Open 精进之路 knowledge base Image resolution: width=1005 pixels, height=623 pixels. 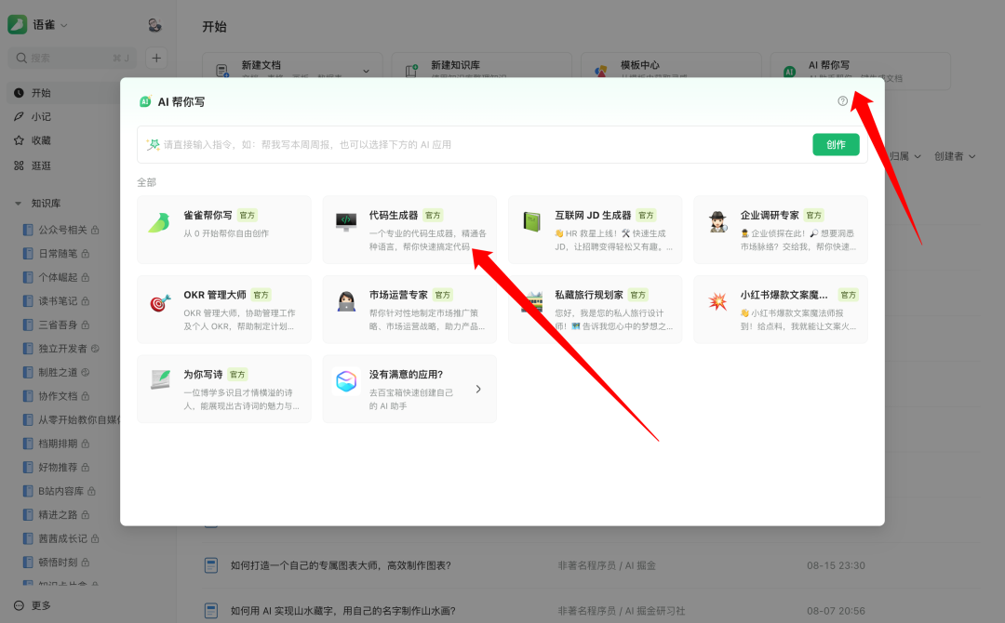pyautogui.click(x=58, y=515)
